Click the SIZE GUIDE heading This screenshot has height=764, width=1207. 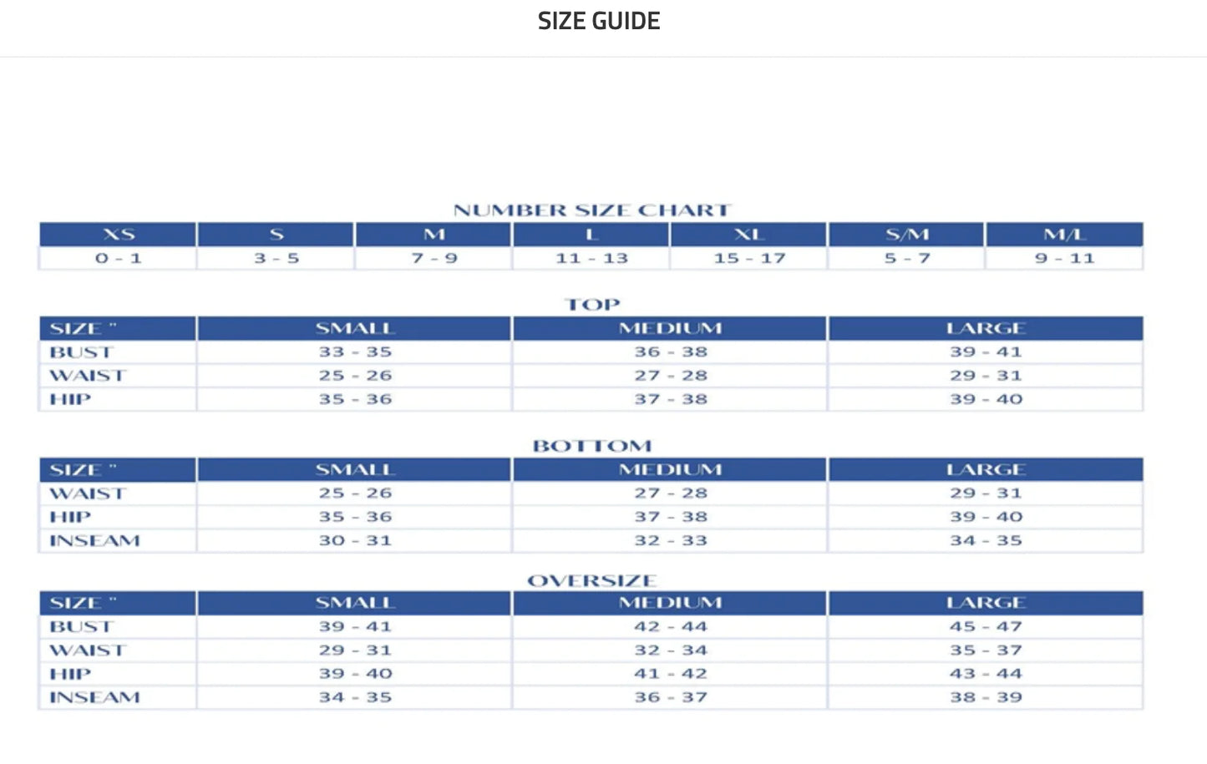(599, 21)
